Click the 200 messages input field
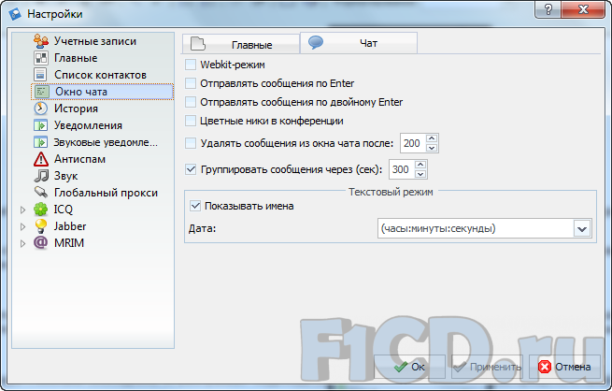The height and width of the screenshot is (391, 612). click(x=413, y=143)
